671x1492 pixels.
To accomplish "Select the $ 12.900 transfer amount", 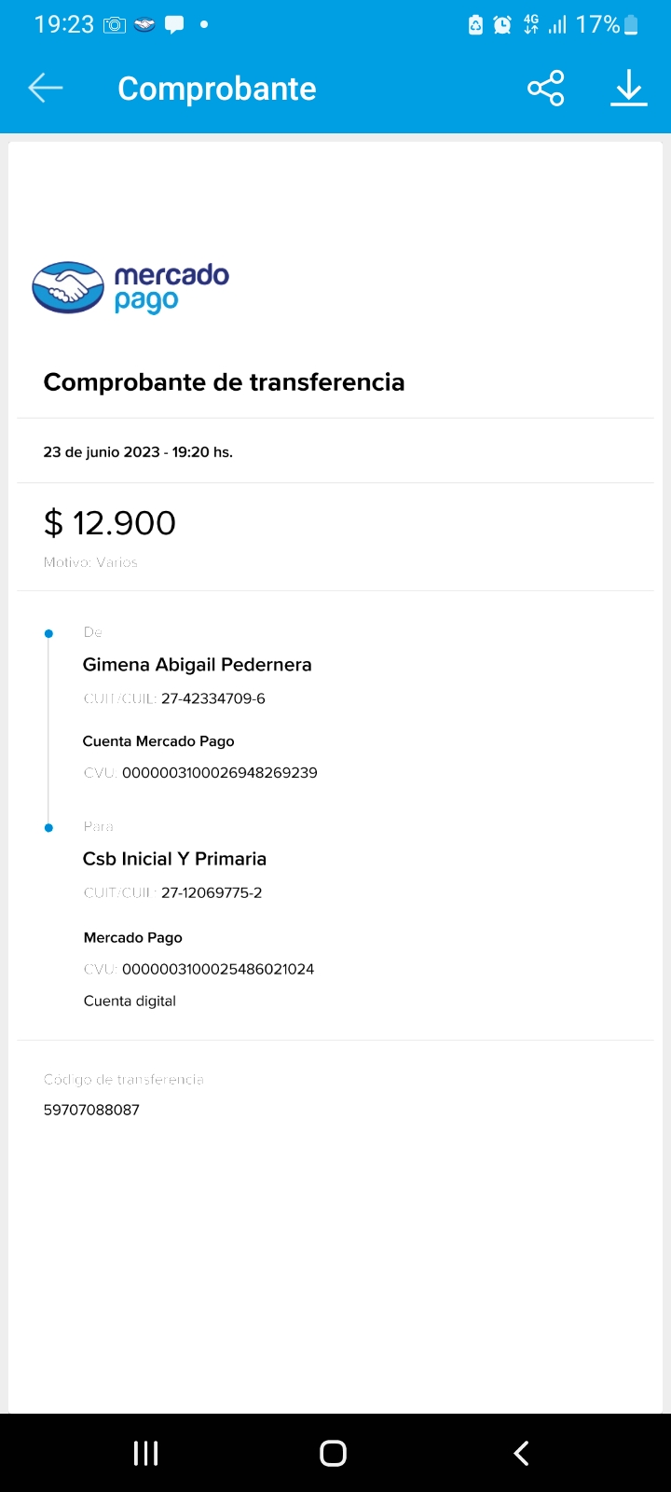I will (110, 523).
